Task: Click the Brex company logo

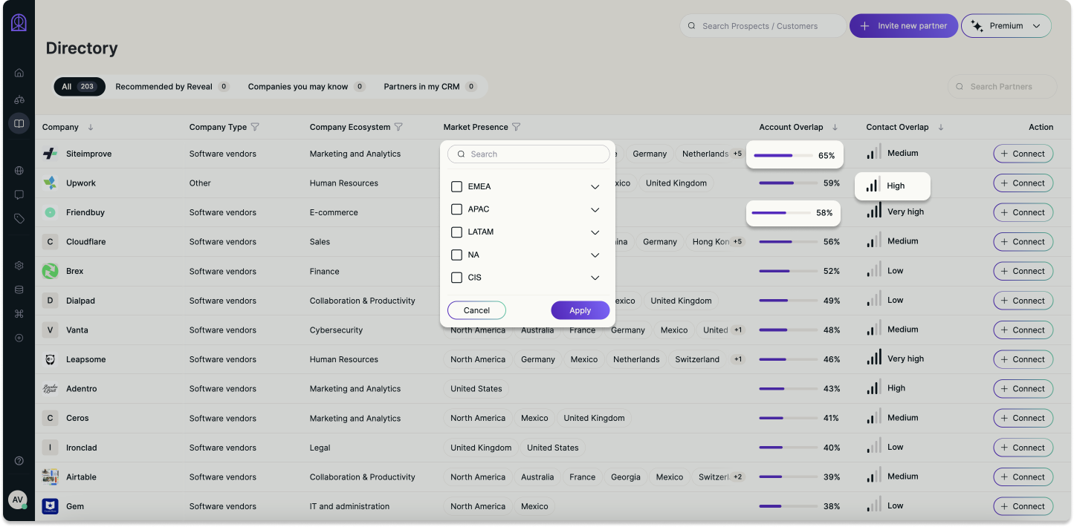Action: coord(50,271)
